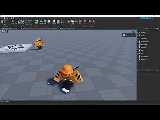Click the player entry in the leaderboard
Screen dimensions: 160x120
[x=129, y=35]
